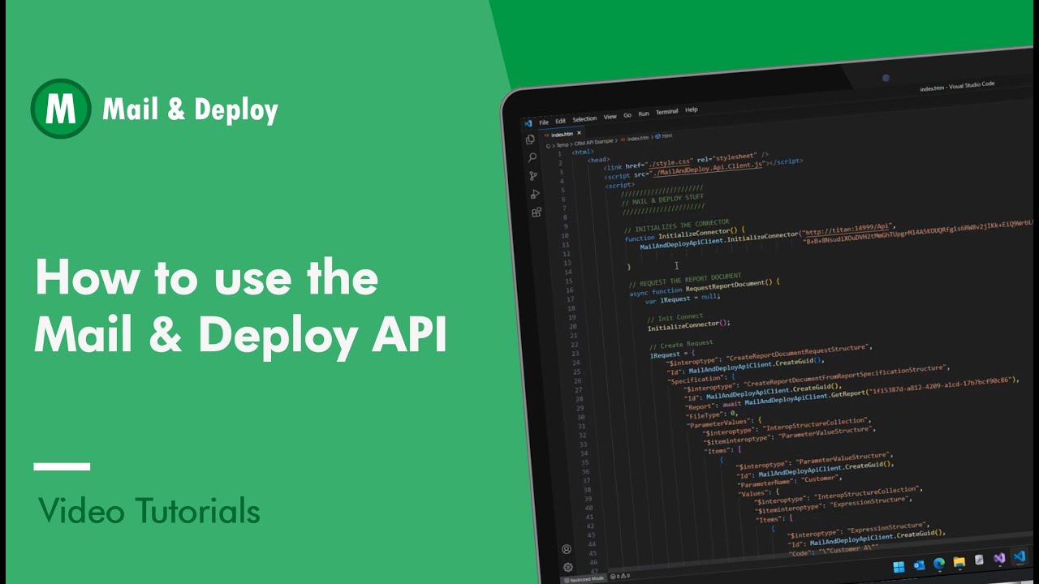Click the CRM API Example breadcrumb
This screenshot has width=1039, height=584.
tap(593, 142)
